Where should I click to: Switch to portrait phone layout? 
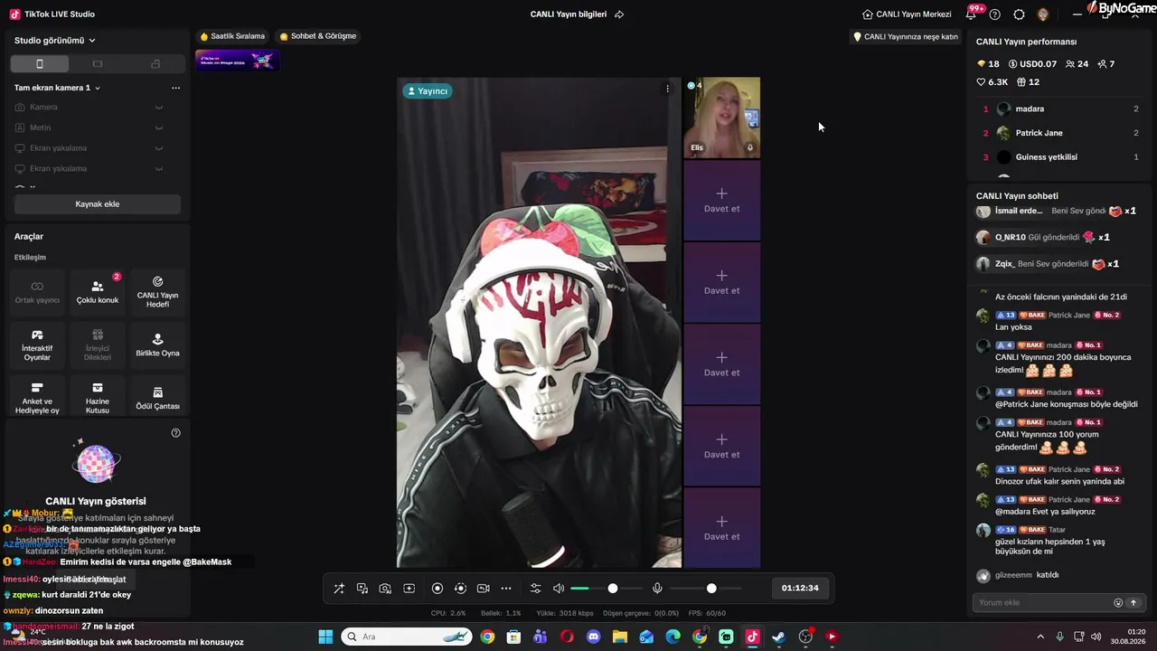(40, 64)
